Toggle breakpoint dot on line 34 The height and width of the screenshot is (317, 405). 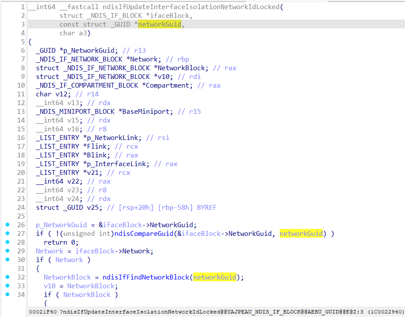[7, 294]
